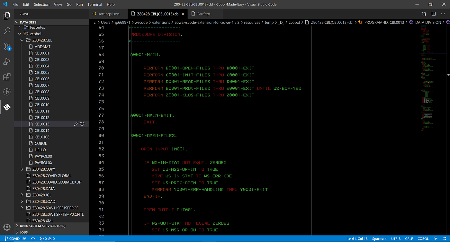The width and height of the screenshot is (450, 242).
Task: Click the editor vertical scrollbar slider
Action: coord(448,75)
